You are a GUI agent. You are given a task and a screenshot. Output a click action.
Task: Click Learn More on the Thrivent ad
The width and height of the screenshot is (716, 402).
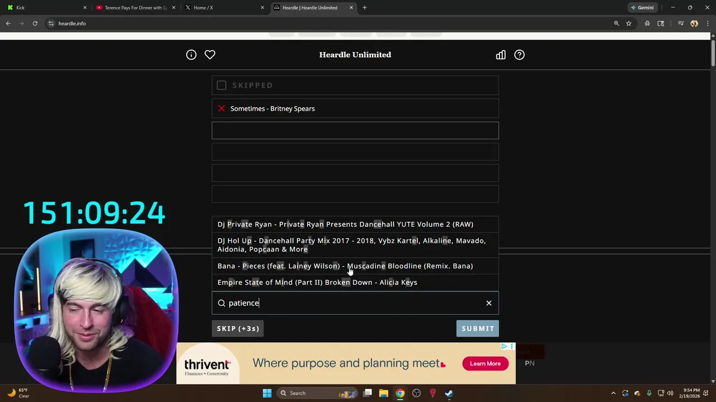485,363
